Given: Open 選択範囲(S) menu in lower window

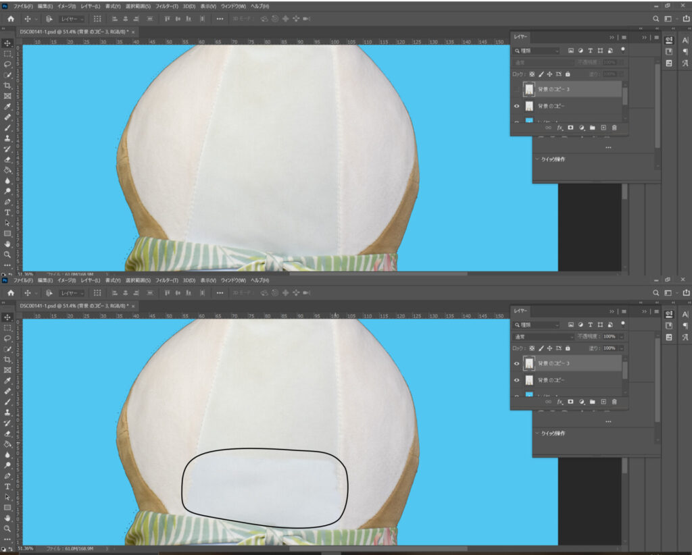Looking at the screenshot, I should tap(138, 280).
